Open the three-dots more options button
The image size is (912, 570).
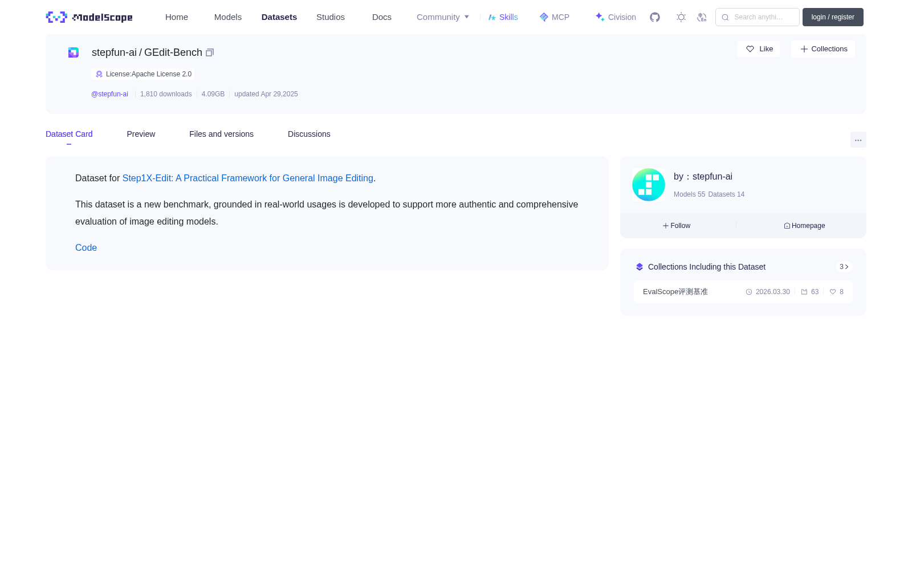coord(858,140)
